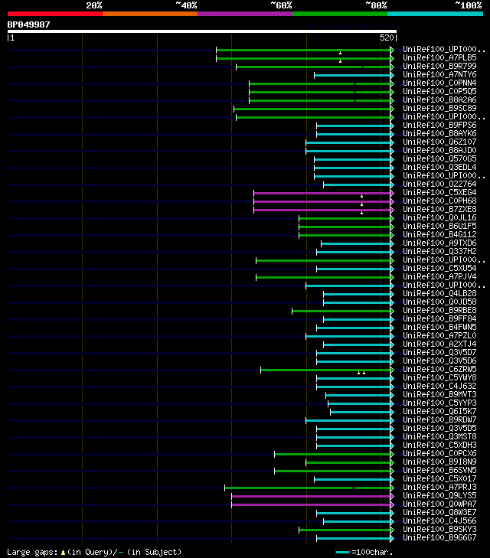
Task: Select hit label UniRef100_A7NTY6
Action: pyautogui.click(x=439, y=75)
